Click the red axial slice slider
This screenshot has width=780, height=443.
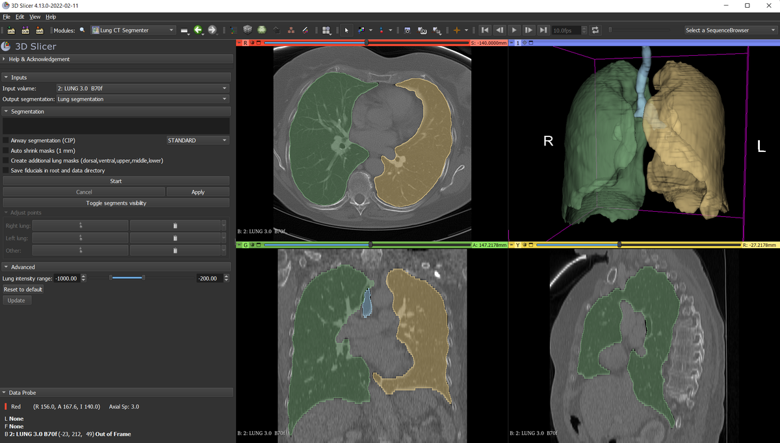367,42
